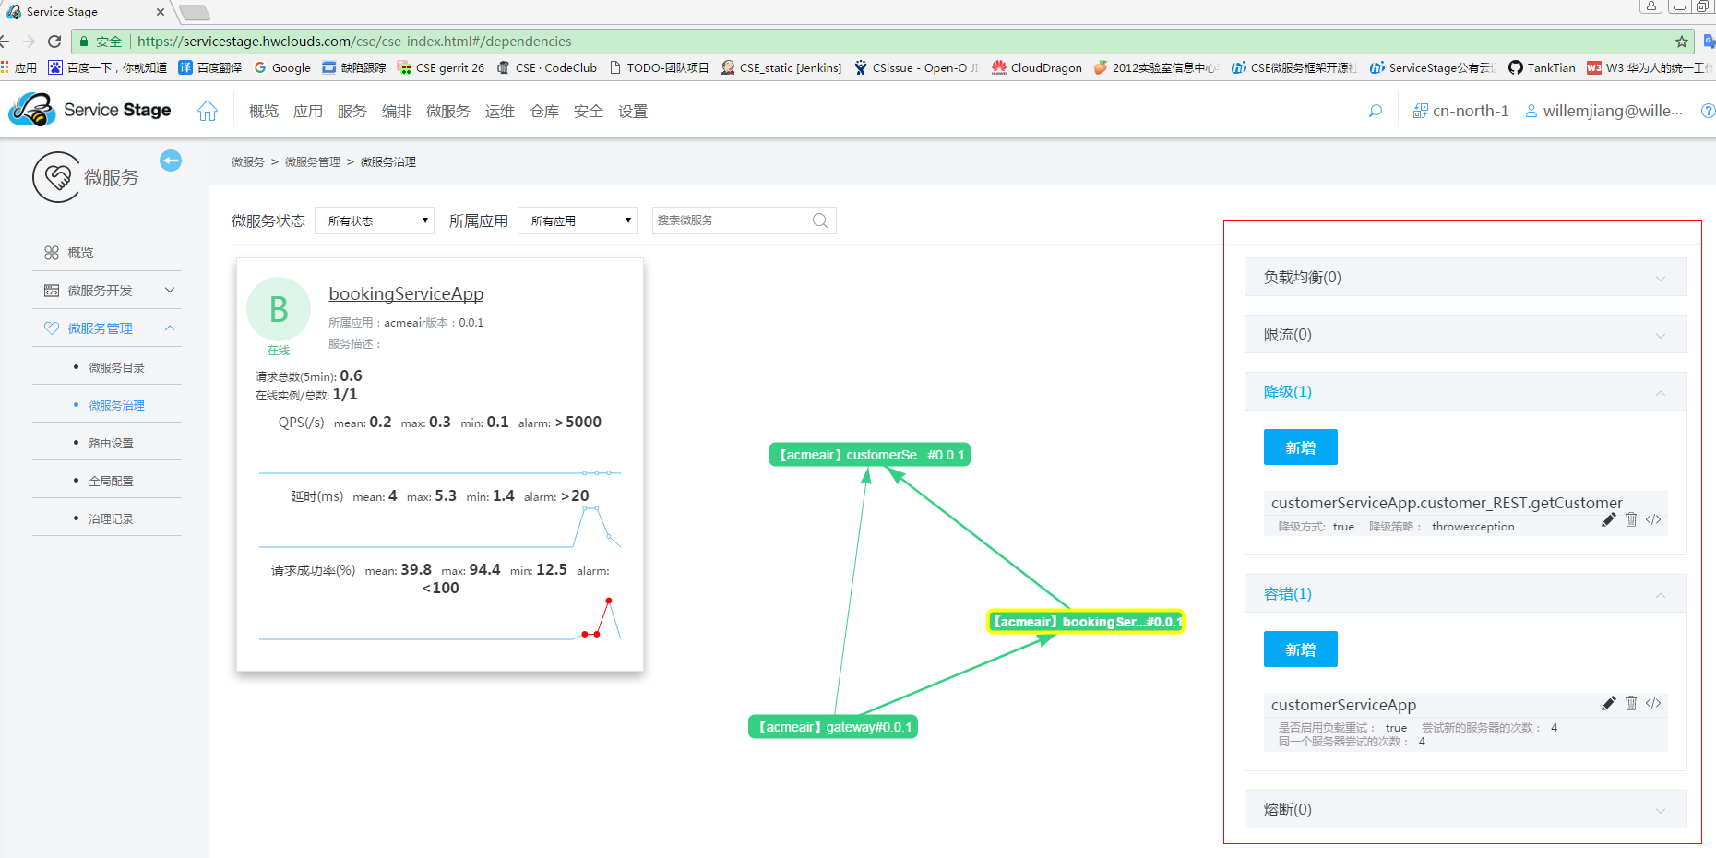Click search icon in microservice search box

tap(819, 220)
